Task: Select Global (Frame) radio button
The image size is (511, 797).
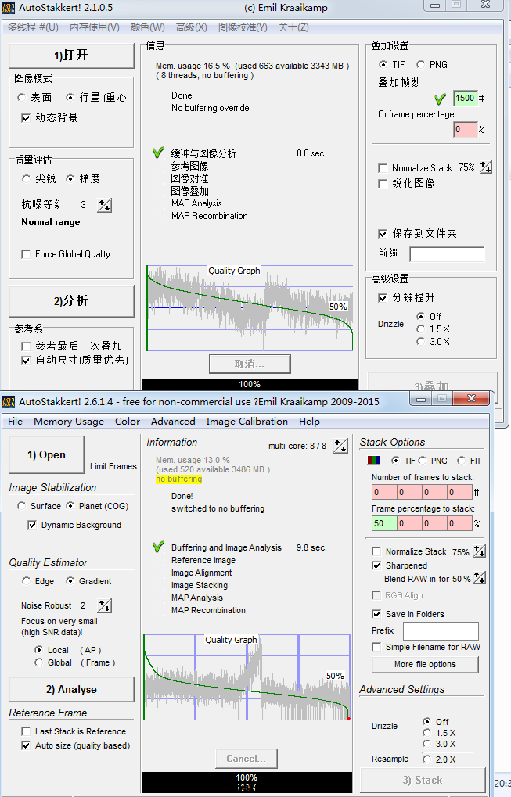Action: [38, 662]
